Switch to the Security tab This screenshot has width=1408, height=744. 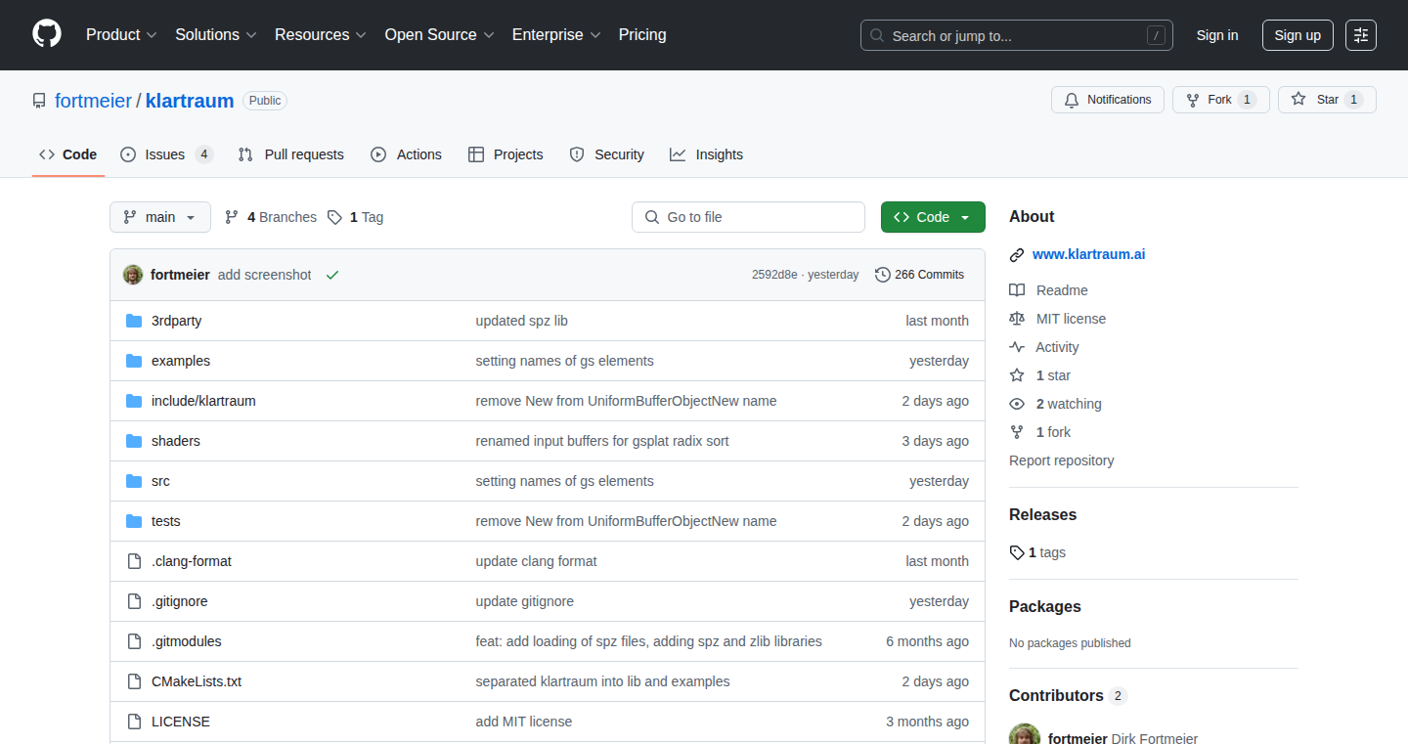[606, 154]
